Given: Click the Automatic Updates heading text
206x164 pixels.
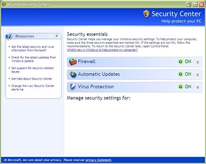Looking at the screenshot, I should pyautogui.click(x=99, y=74).
